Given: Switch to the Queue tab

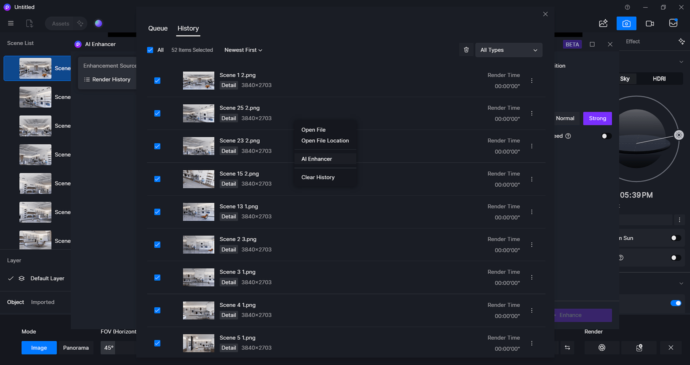Looking at the screenshot, I should 158,28.
